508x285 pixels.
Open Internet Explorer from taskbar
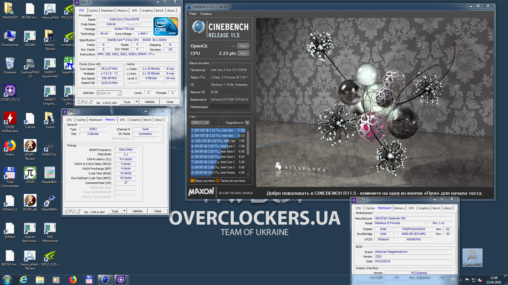[24, 279]
